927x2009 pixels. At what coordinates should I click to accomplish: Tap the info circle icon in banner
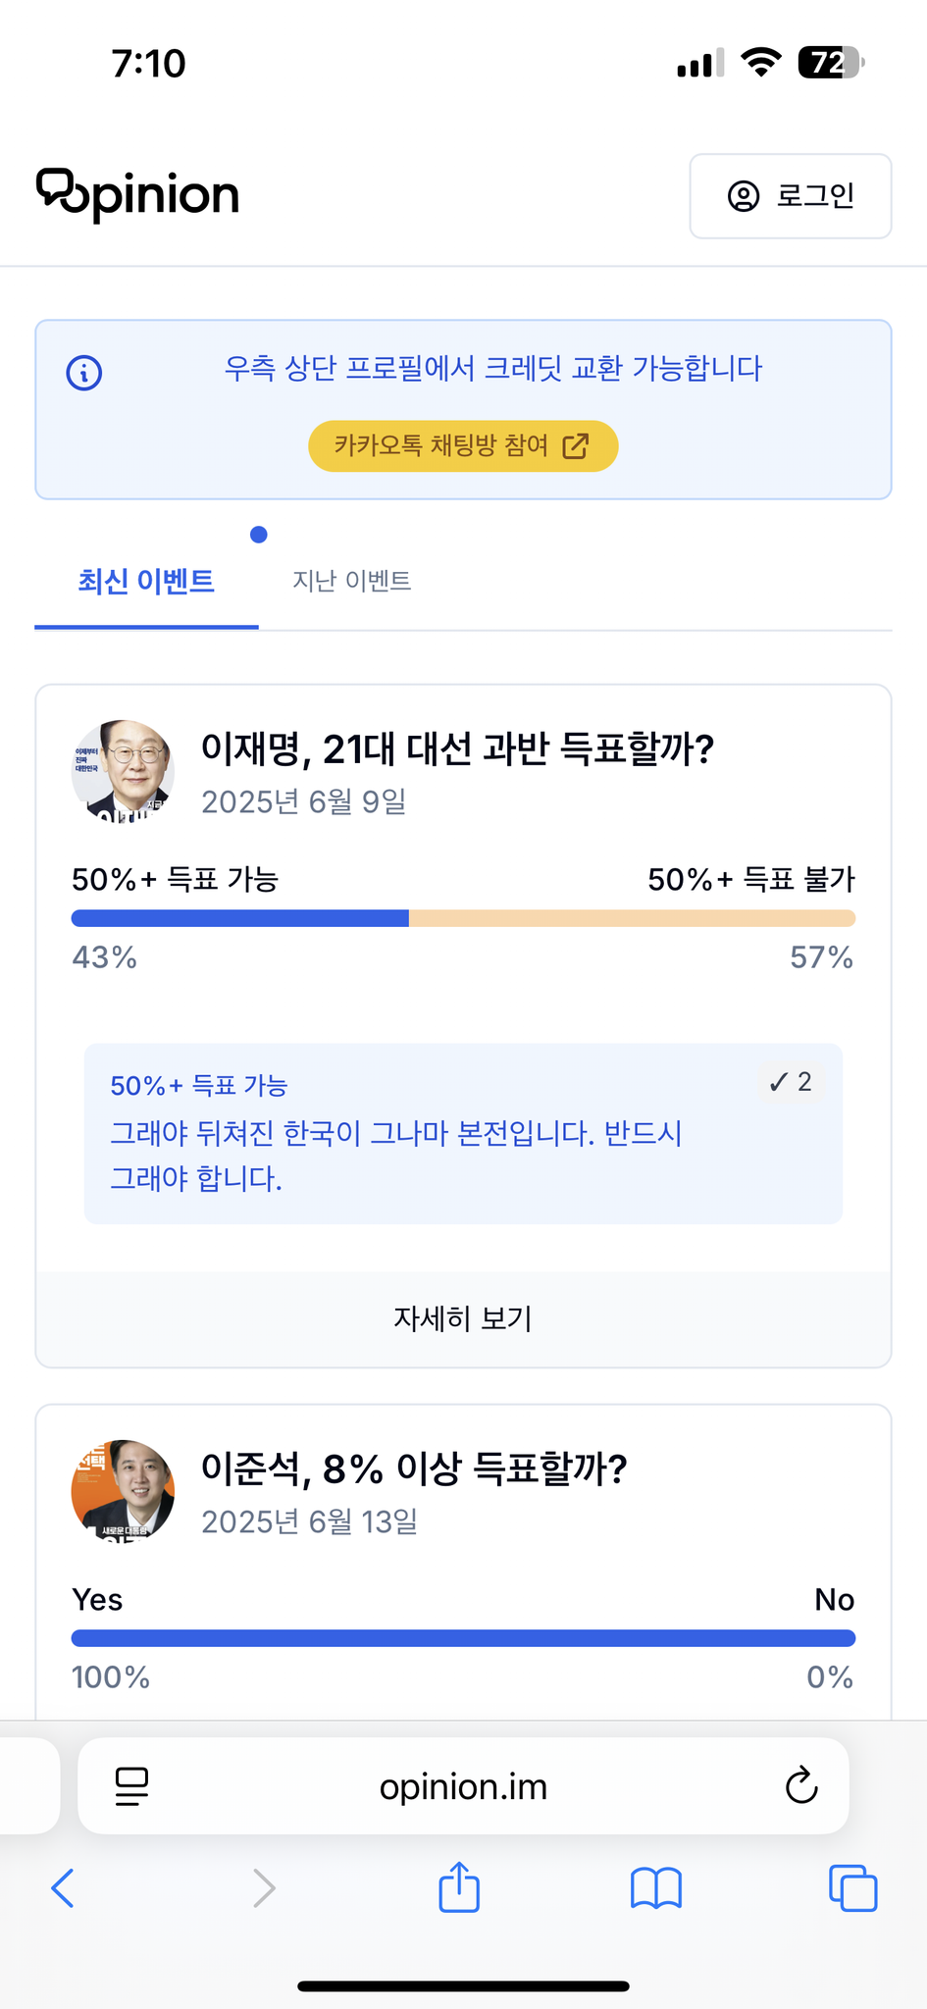pyautogui.click(x=84, y=373)
